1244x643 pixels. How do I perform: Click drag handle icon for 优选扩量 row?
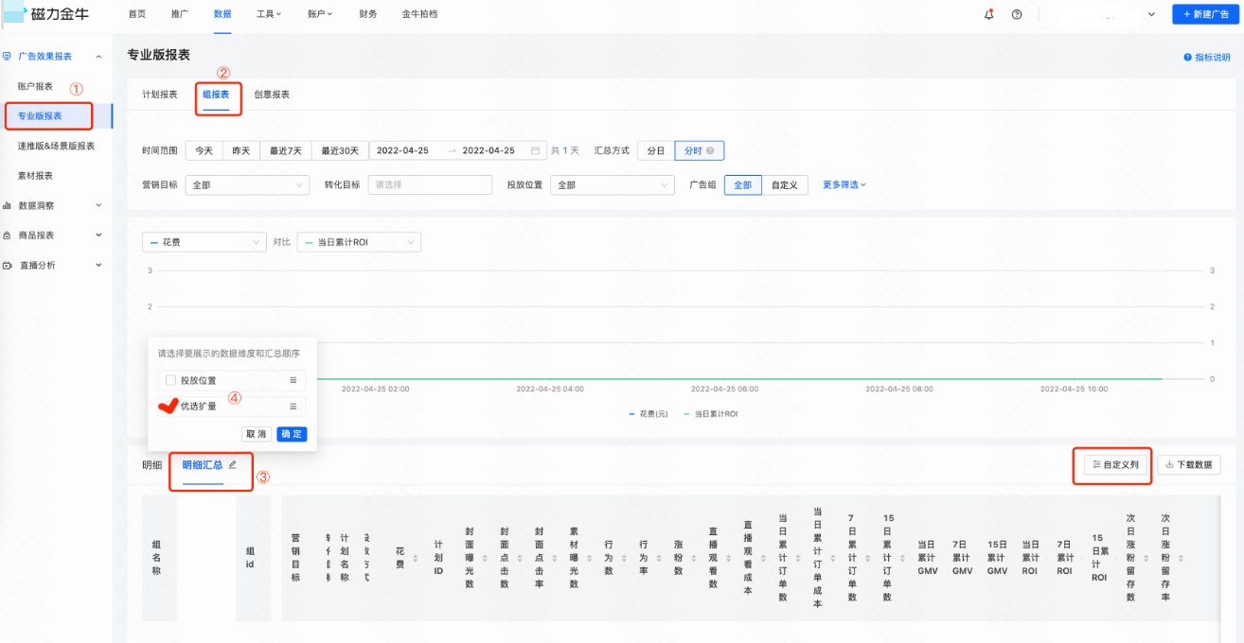pyautogui.click(x=293, y=407)
